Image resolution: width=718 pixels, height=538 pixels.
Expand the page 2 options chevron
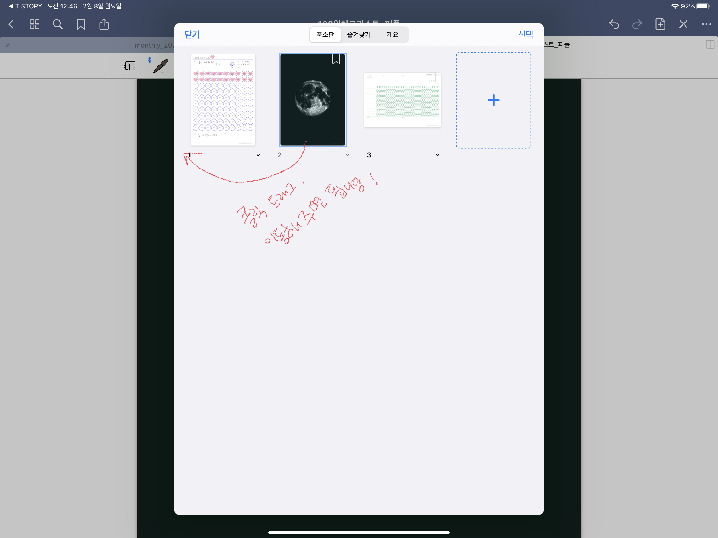point(348,155)
